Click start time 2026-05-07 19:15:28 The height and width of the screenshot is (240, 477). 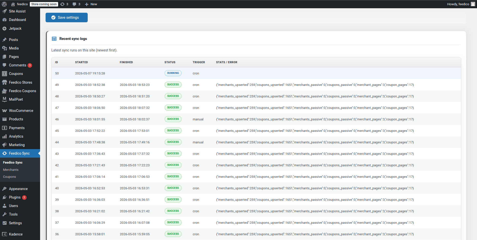[90, 73]
